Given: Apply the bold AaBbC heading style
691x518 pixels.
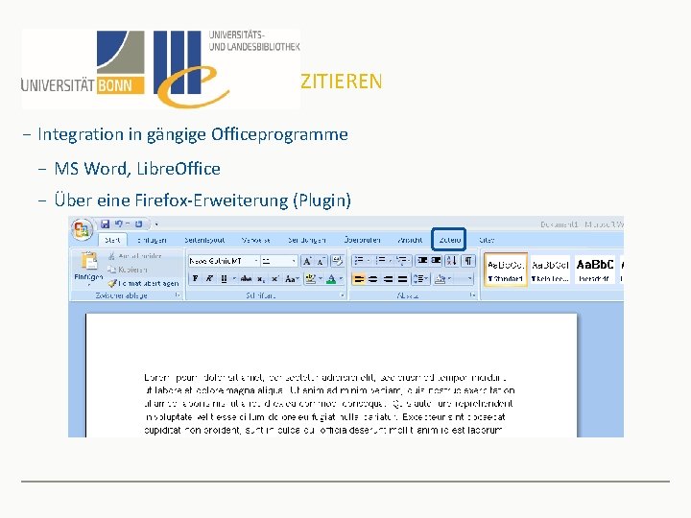Looking at the screenshot, I should click(595, 270).
